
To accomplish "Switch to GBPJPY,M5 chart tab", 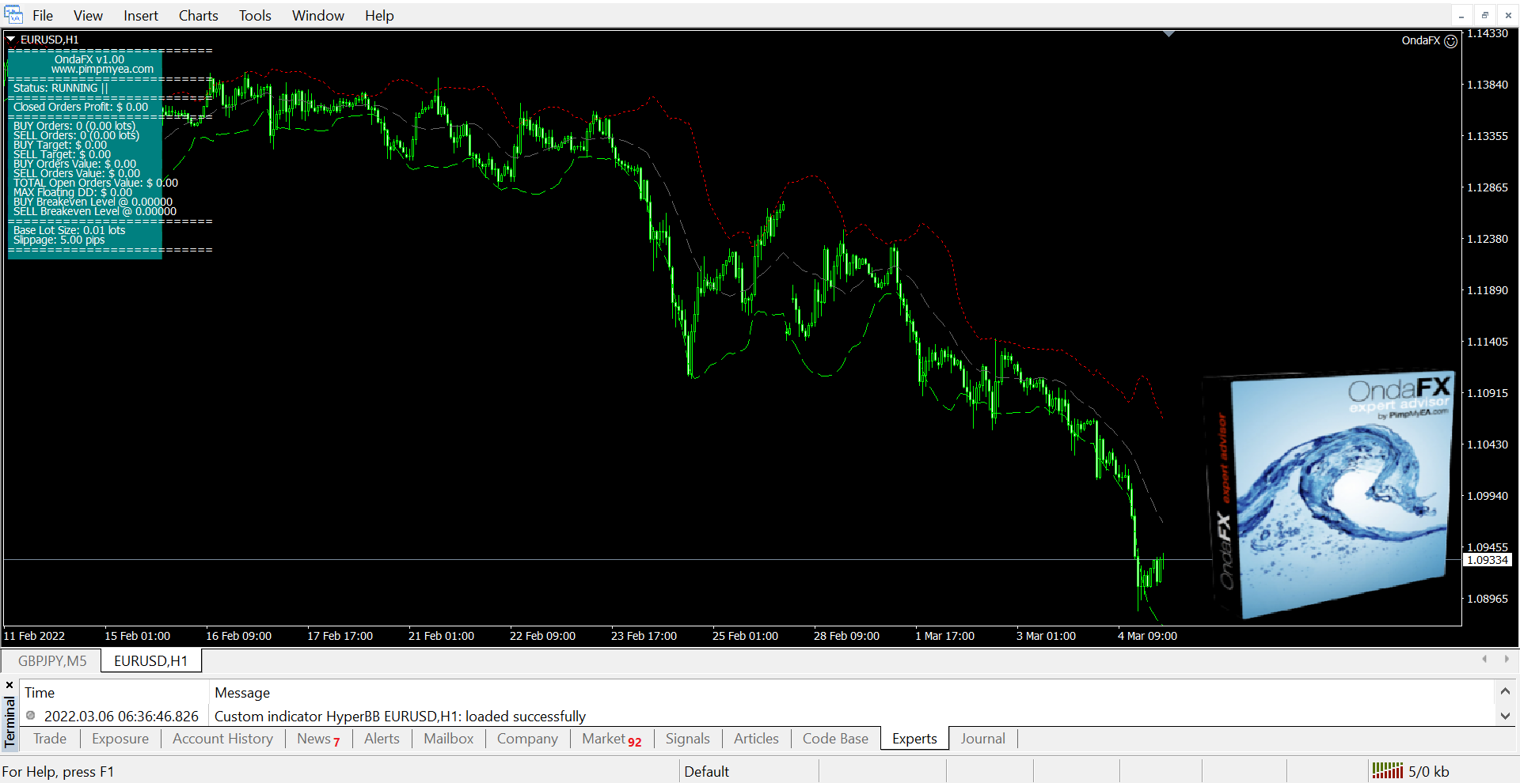I will pyautogui.click(x=52, y=660).
